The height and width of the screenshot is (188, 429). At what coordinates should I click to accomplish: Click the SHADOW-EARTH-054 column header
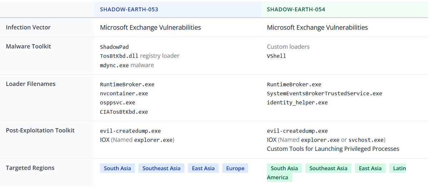[296, 9]
